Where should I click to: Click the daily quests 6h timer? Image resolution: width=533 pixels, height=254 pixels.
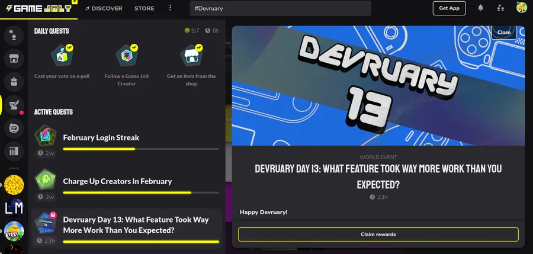click(212, 31)
